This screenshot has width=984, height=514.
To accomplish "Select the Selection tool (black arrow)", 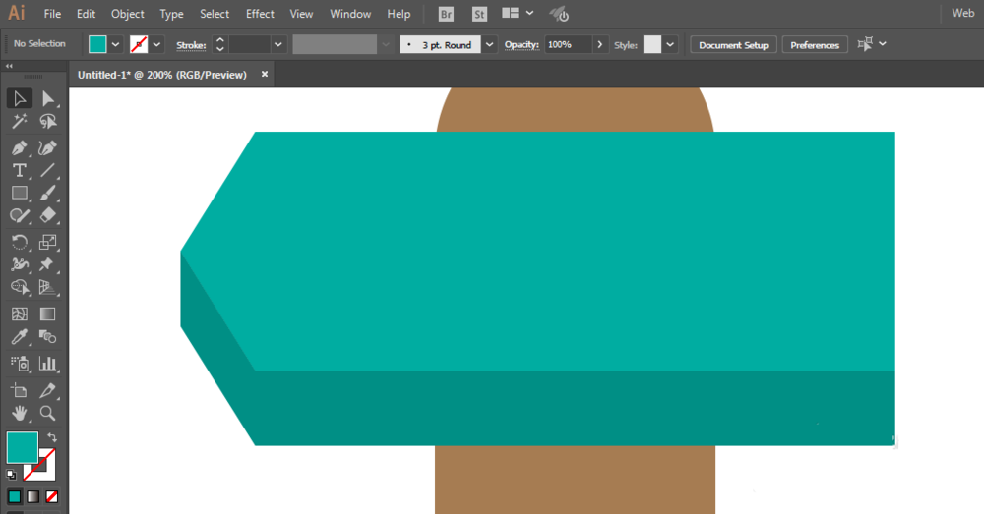I will click(20, 98).
